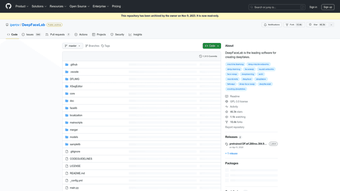View the 46.3k stars link

(234, 112)
